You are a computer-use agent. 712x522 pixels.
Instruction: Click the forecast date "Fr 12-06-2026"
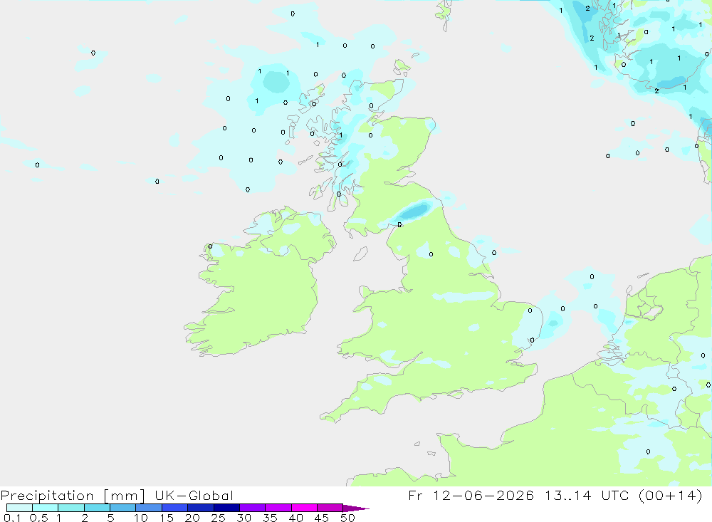click(471, 495)
